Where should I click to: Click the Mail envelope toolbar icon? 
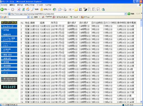60,9
